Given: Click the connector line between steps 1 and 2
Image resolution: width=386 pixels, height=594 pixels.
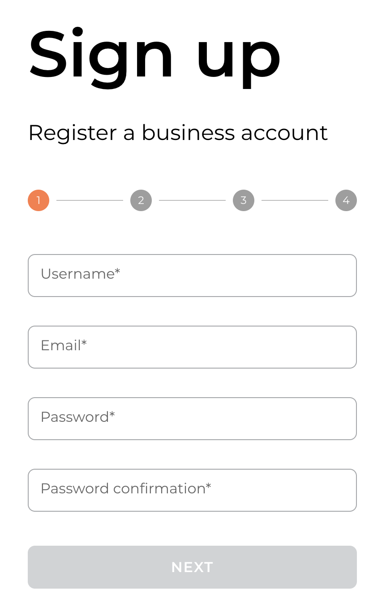Looking at the screenshot, I should point(90,200).
